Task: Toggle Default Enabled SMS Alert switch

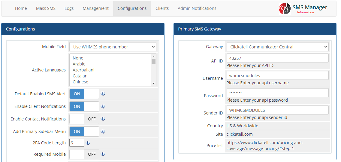Action: pyautogui.click(x=84, y=94)
